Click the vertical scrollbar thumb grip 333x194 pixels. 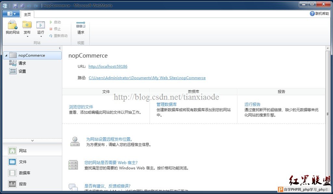328,114
